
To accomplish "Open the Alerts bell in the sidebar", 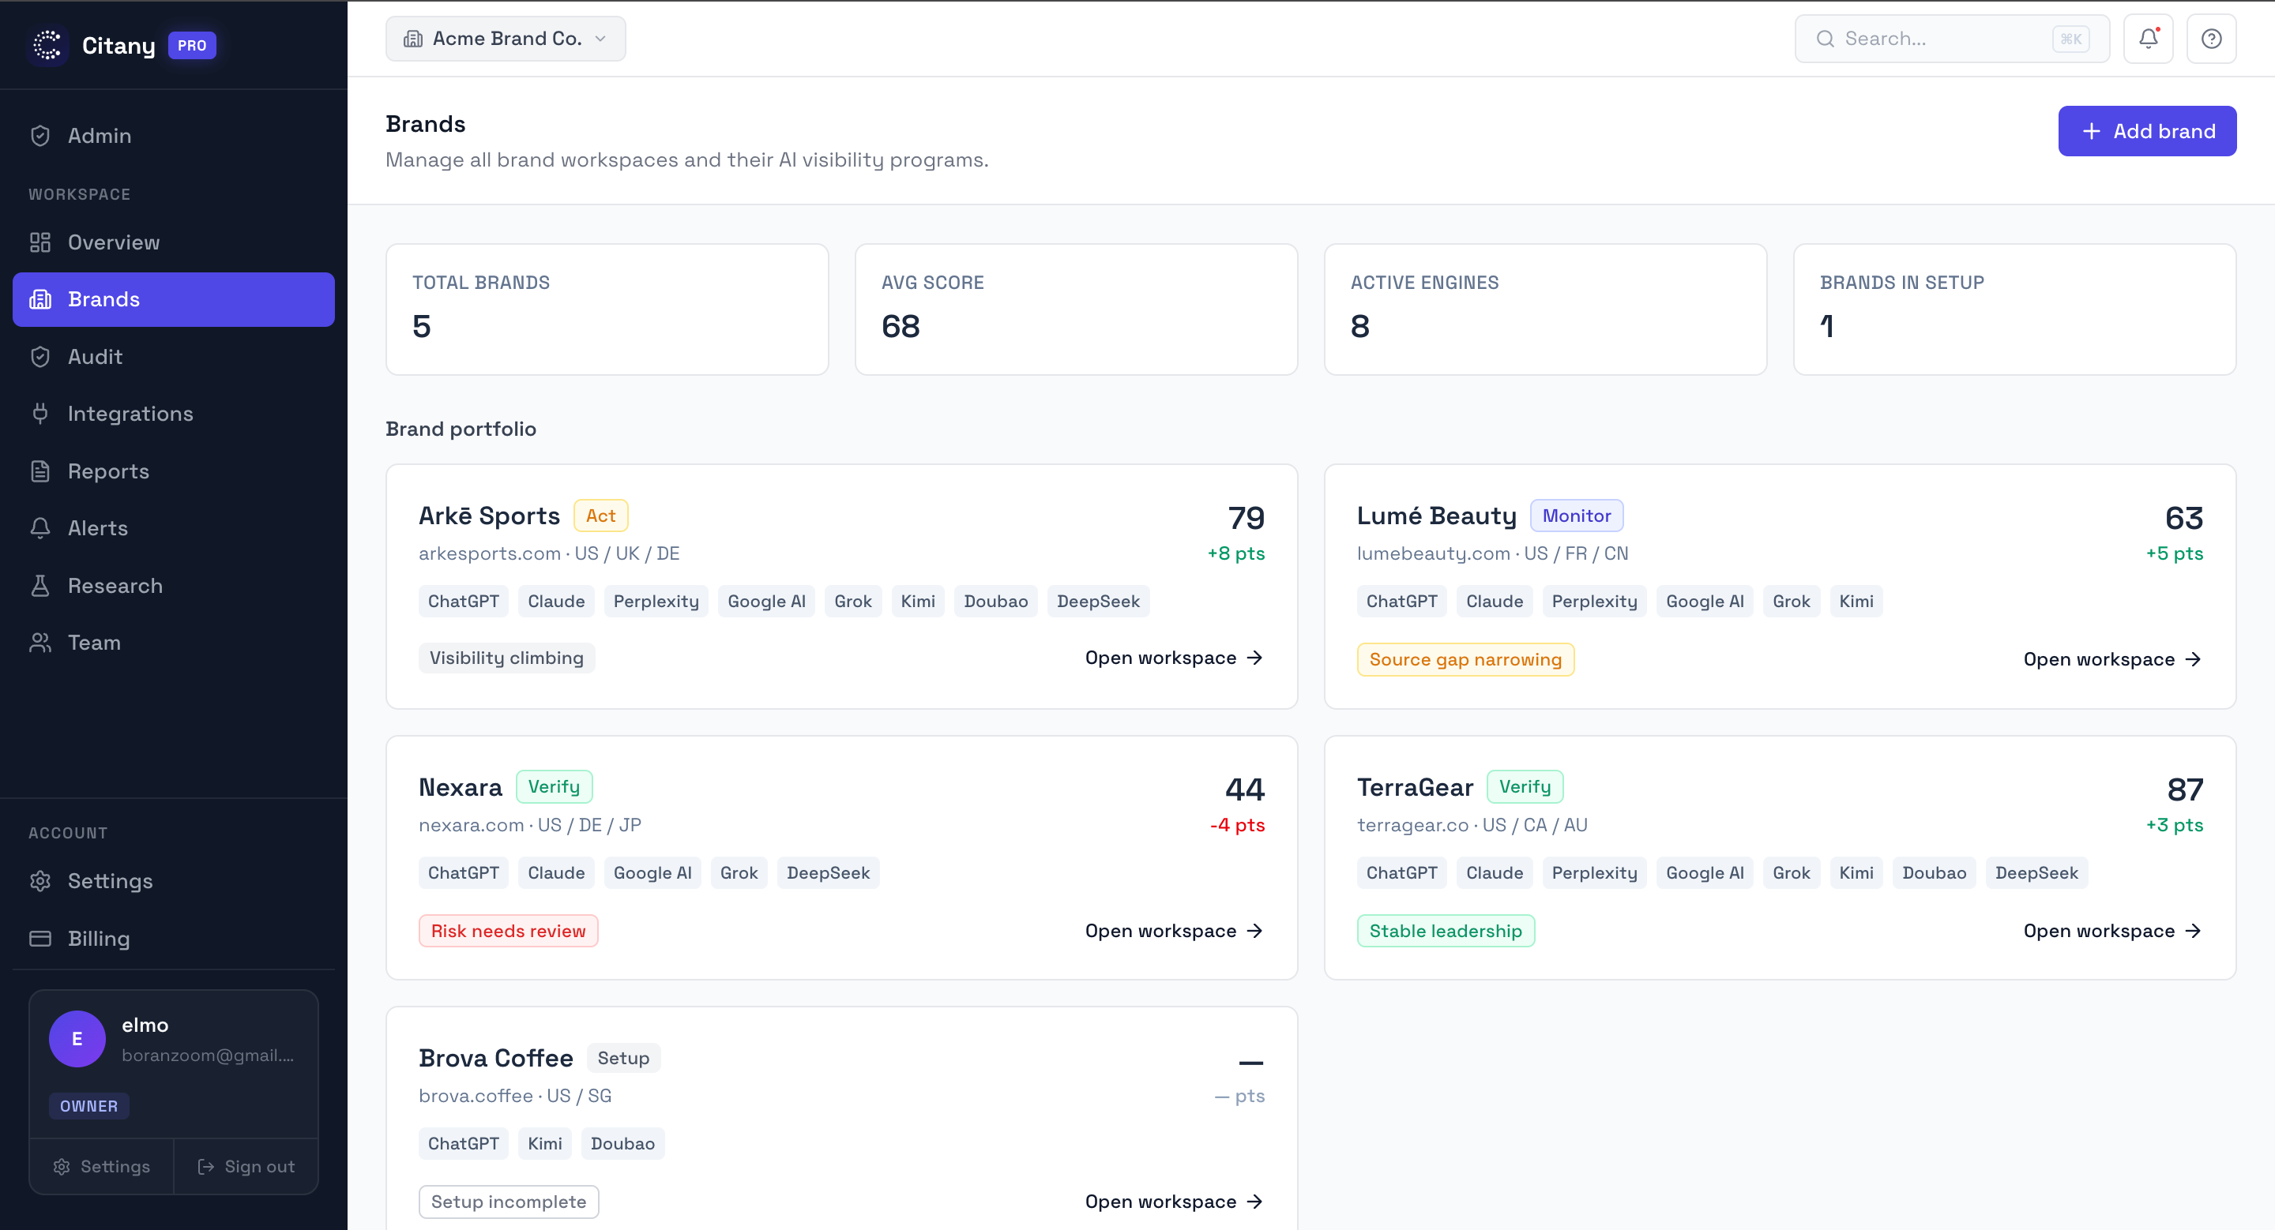I will [x=99, y=527].
